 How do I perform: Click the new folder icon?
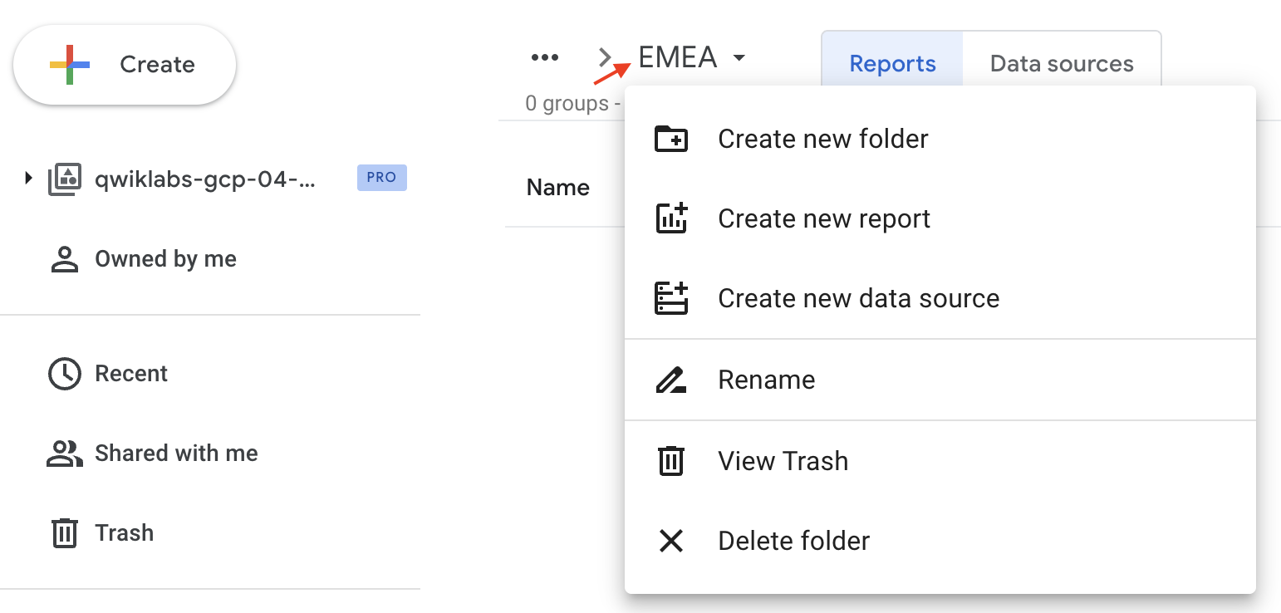[671, 139]
